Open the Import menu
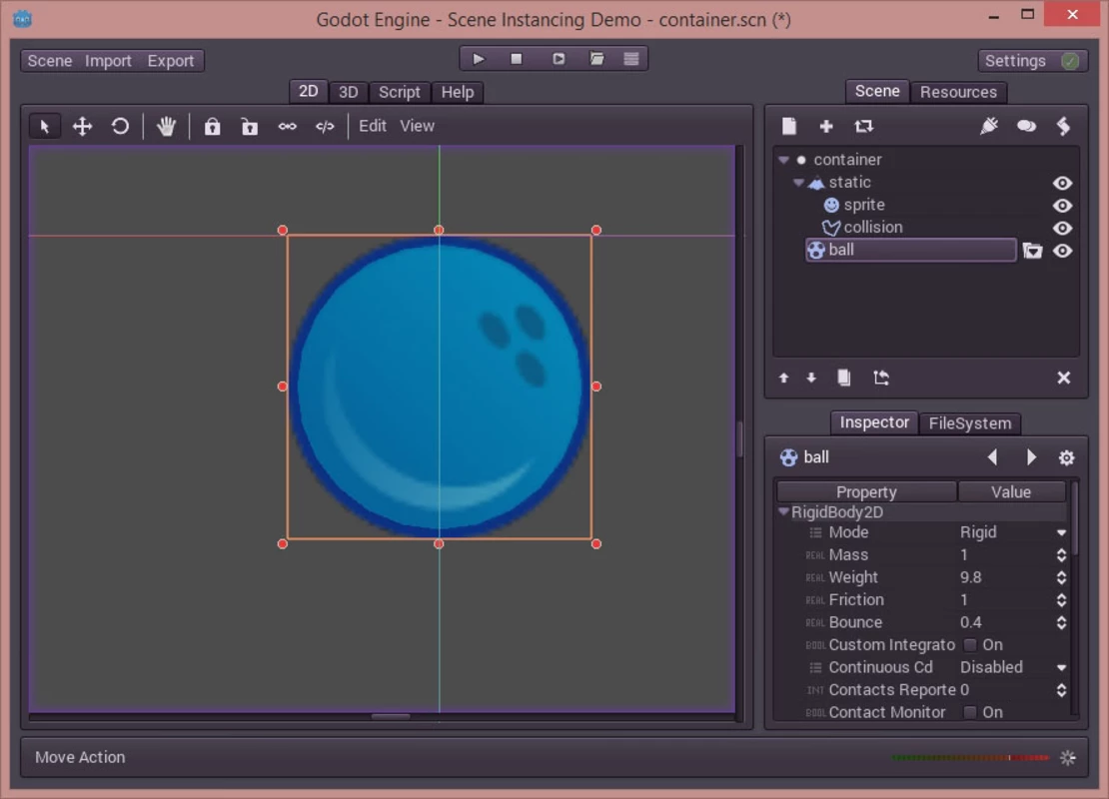 click(x=108, y=61)
